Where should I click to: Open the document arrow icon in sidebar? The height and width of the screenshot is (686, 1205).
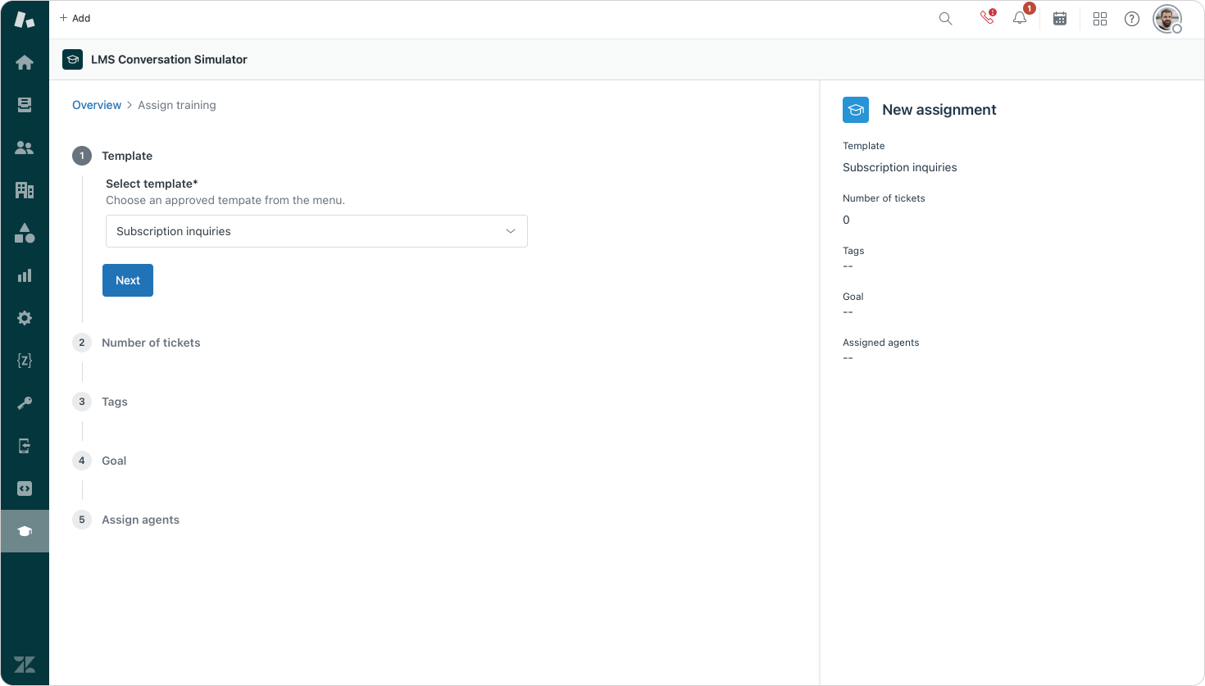coord(25,446)
